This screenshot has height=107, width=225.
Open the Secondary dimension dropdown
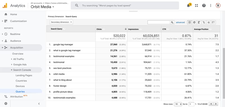click(x=61, y=22)
